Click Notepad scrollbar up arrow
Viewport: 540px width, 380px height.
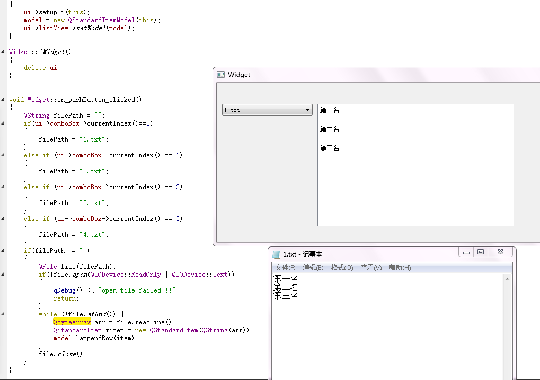click(x=507, y=279)
